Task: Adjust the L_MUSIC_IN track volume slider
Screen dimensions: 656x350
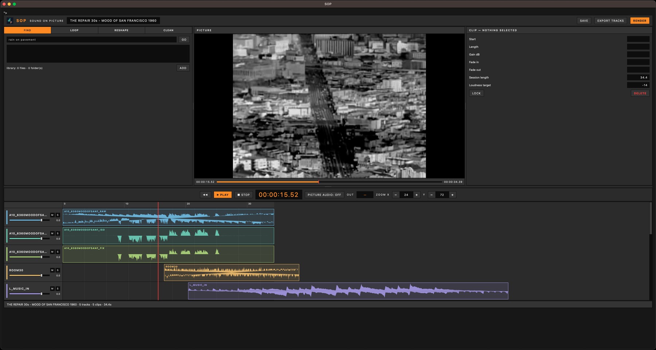Action: (29, 294)
